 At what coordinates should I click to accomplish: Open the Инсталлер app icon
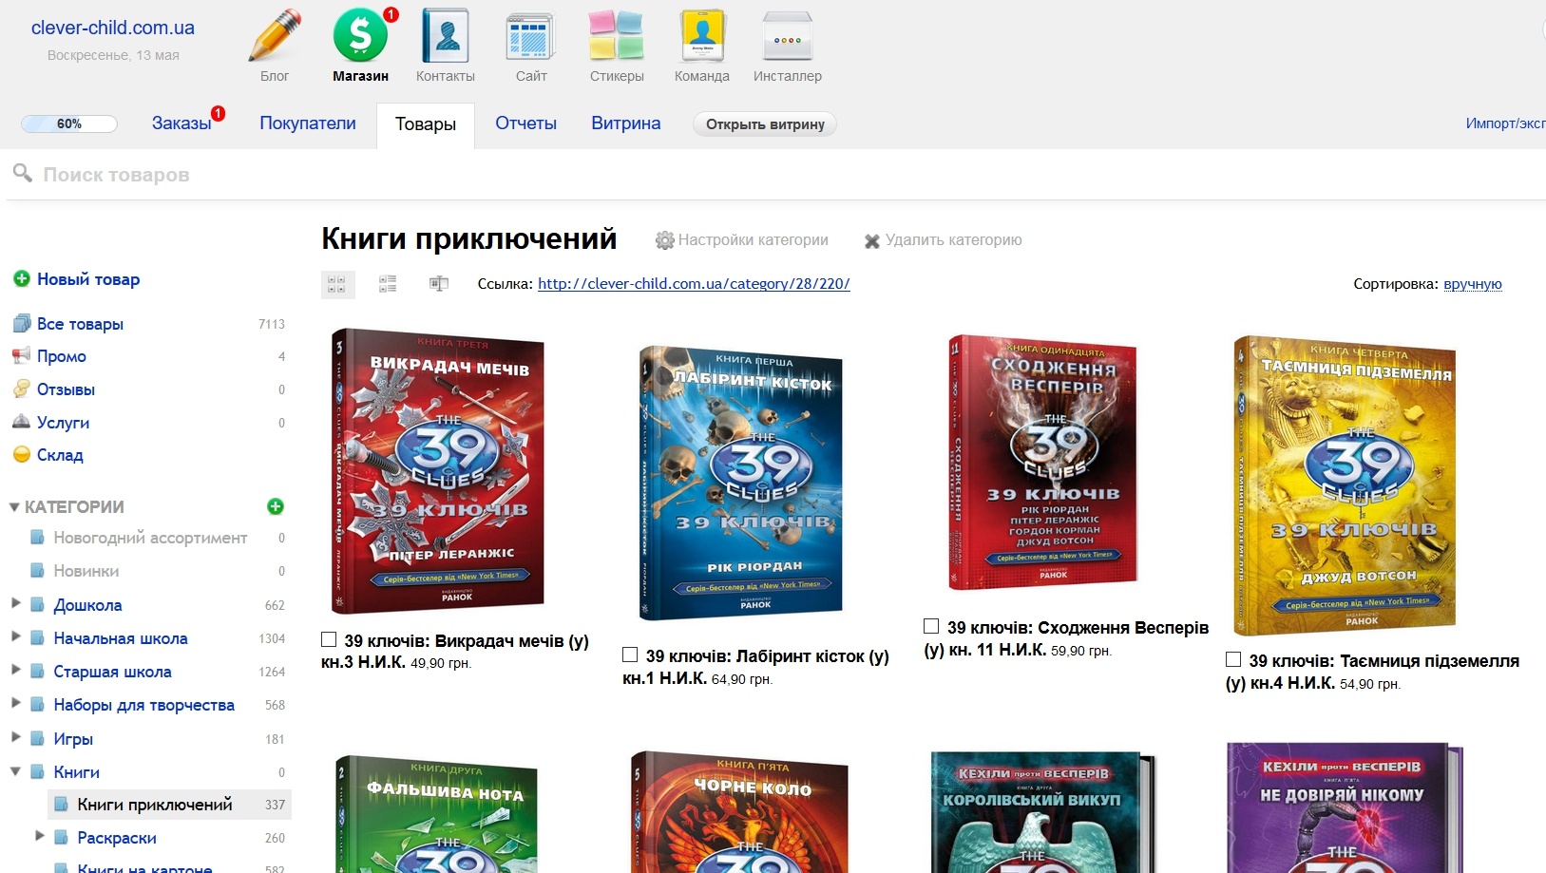coord(788,37)
